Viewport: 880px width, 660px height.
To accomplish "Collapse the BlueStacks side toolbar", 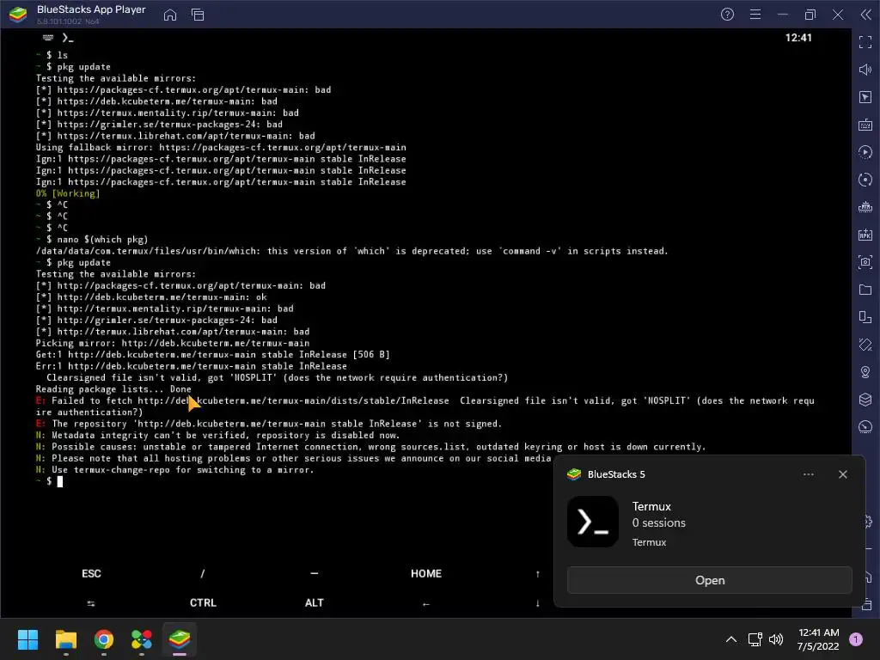I will (x=866, y=15).
